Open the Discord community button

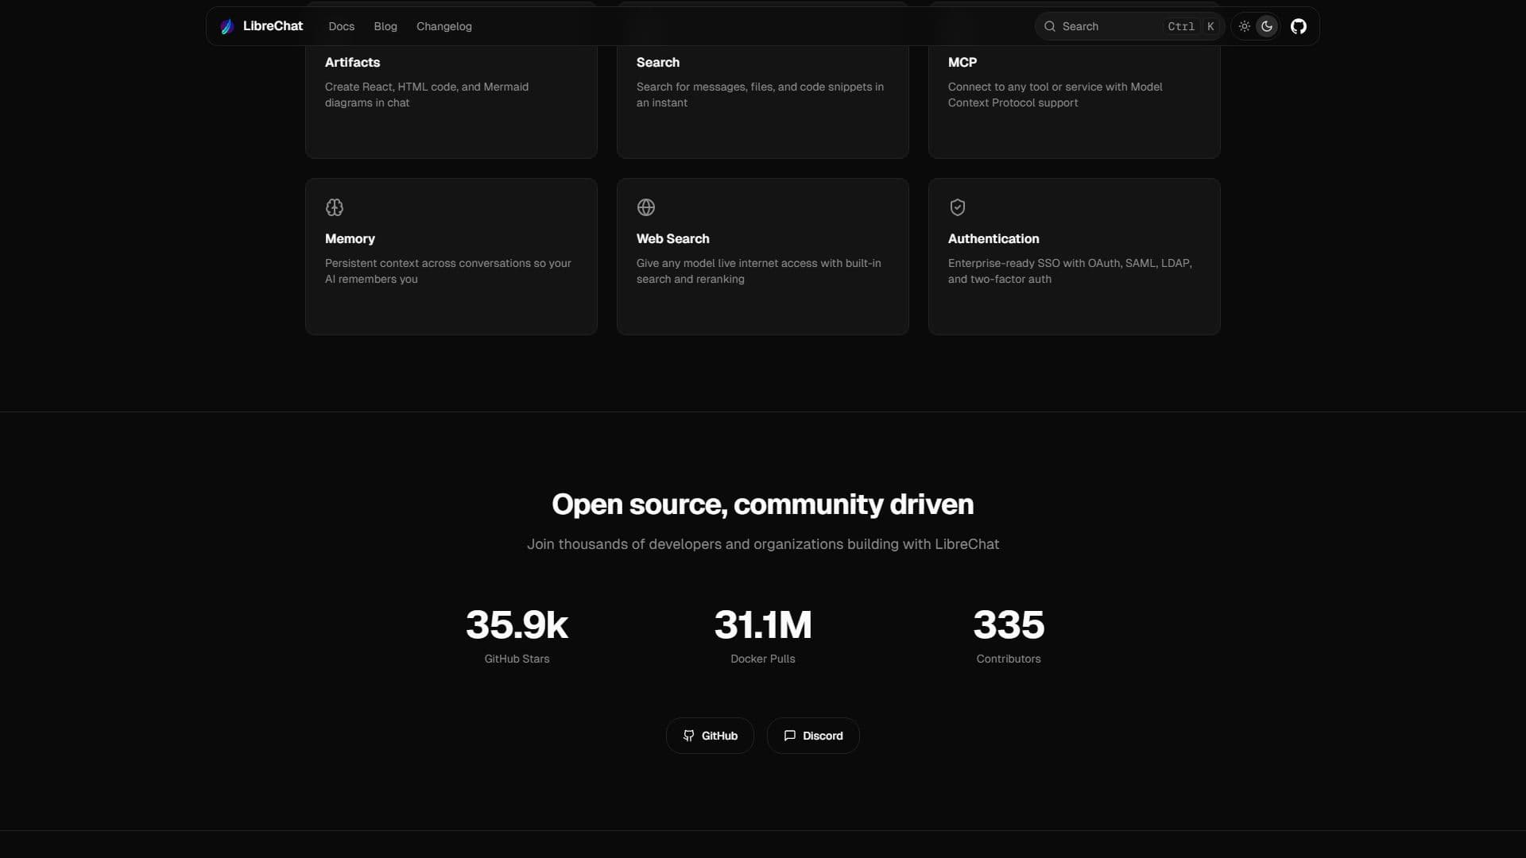point(813,736)
